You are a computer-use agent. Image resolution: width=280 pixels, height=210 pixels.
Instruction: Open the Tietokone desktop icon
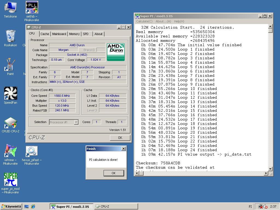[x=10, y=7]
